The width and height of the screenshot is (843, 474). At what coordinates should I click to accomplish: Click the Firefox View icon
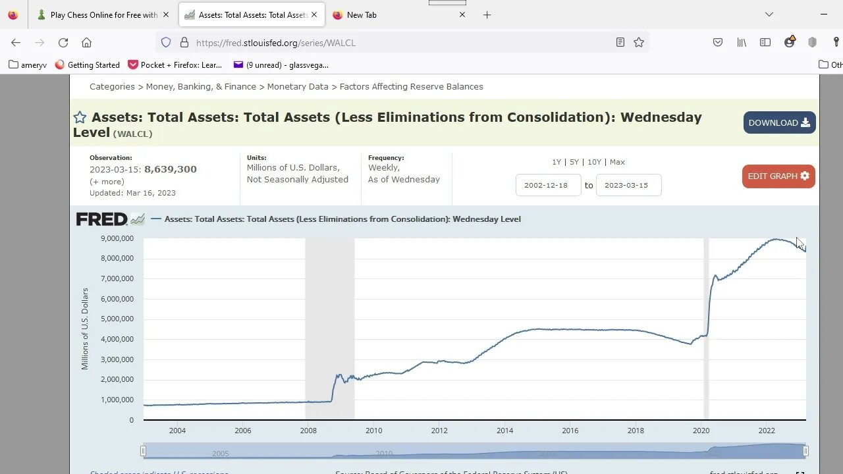click(x=13, y=14)
